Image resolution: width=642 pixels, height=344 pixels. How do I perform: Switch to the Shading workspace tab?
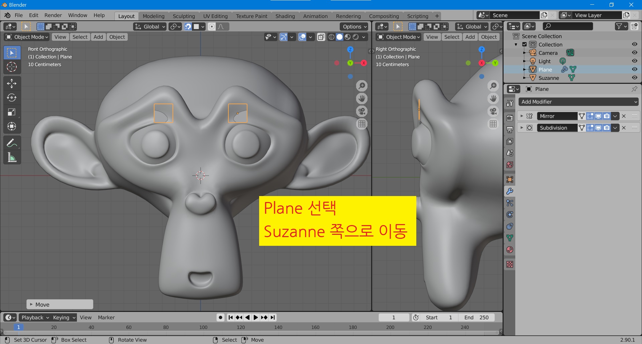pos(285,16)
